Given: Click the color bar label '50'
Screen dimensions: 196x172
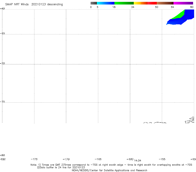Looking at the screenshot, I should (x=157, y=7).
